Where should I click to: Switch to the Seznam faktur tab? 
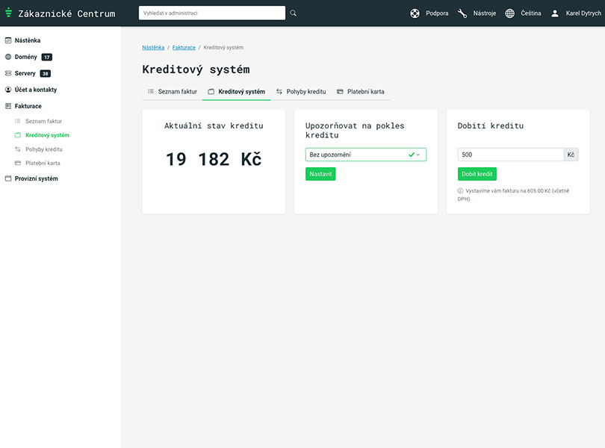pyautogui.click(x=173, y=92)
